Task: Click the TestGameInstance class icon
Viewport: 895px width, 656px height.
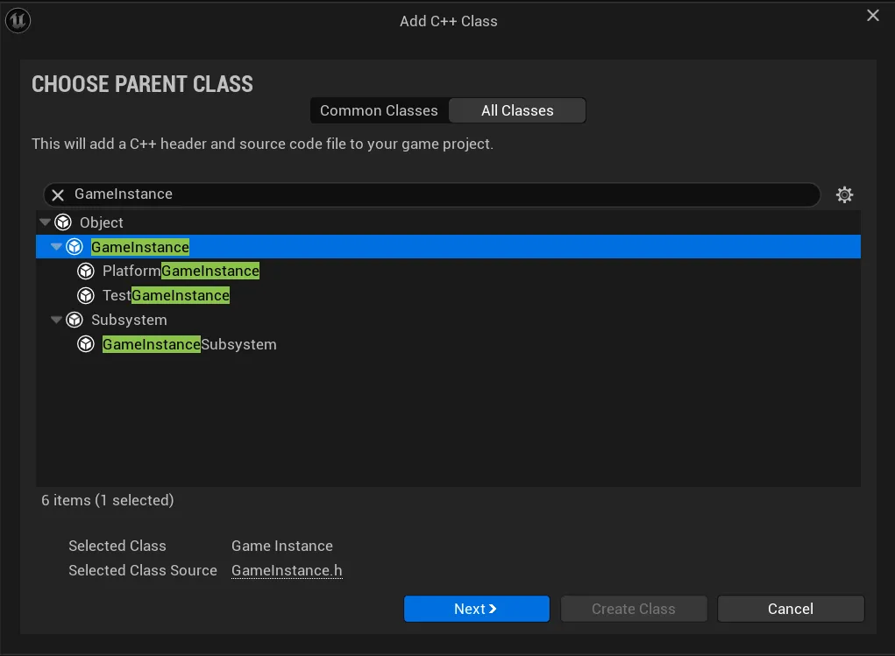Action: coord(86,296)
